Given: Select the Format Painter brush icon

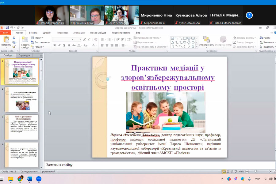Looking at the screenshot, I should 14,46.
